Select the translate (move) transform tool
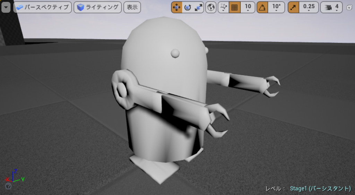Screen dimensions: 355x195 tap(176, 8)
